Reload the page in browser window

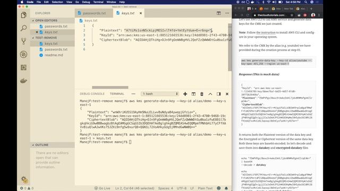(248, 15)
